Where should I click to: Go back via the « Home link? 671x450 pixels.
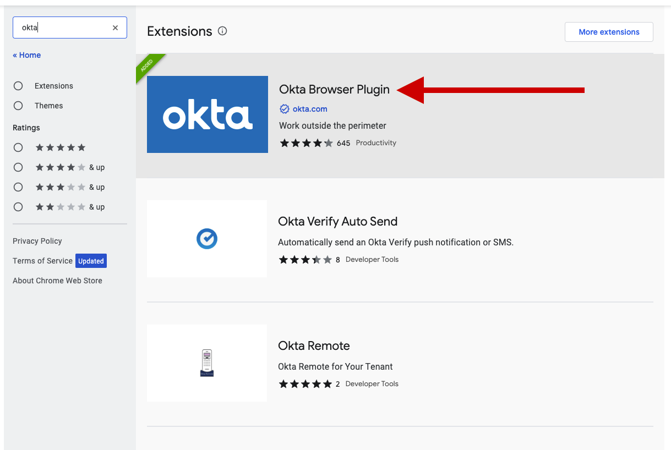27,55
